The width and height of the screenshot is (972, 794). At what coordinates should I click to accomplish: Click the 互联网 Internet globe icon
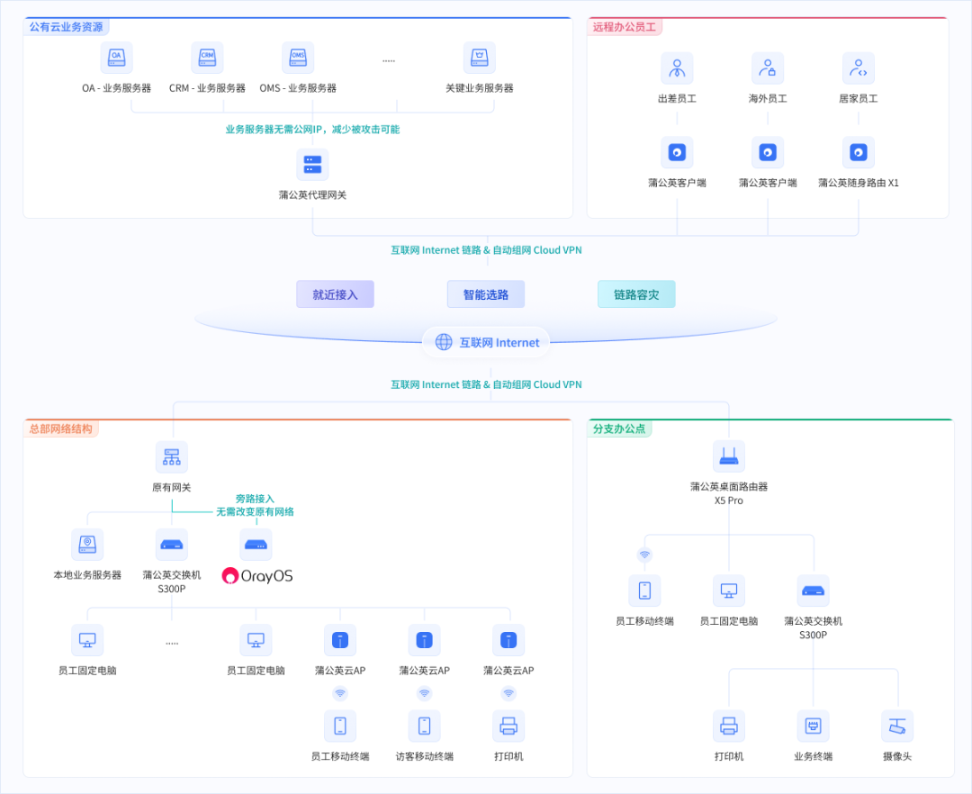click(x=443, y=342)
